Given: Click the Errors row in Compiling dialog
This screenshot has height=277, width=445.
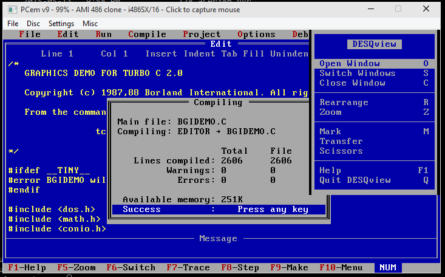Looking at the screenshot, I should pos(226,180).
